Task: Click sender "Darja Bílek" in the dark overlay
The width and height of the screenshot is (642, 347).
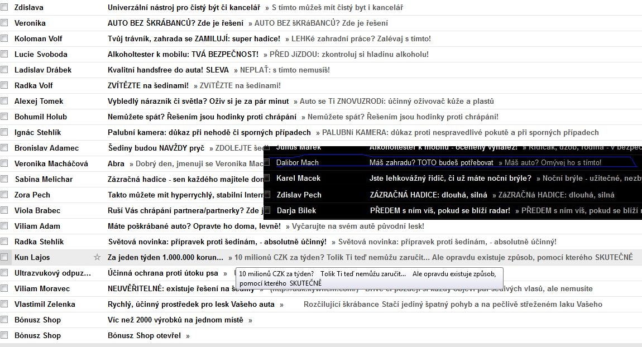Action: point(296,210)
